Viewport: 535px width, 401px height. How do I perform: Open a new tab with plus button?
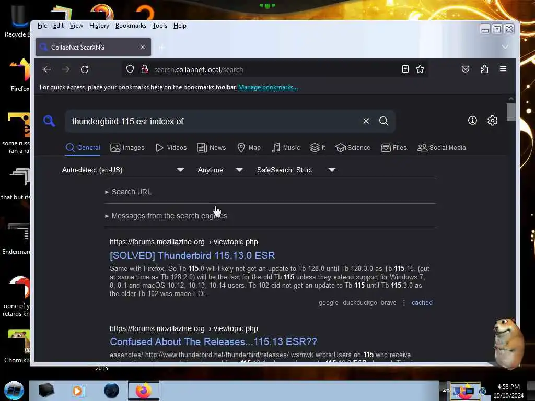[162, 48]
